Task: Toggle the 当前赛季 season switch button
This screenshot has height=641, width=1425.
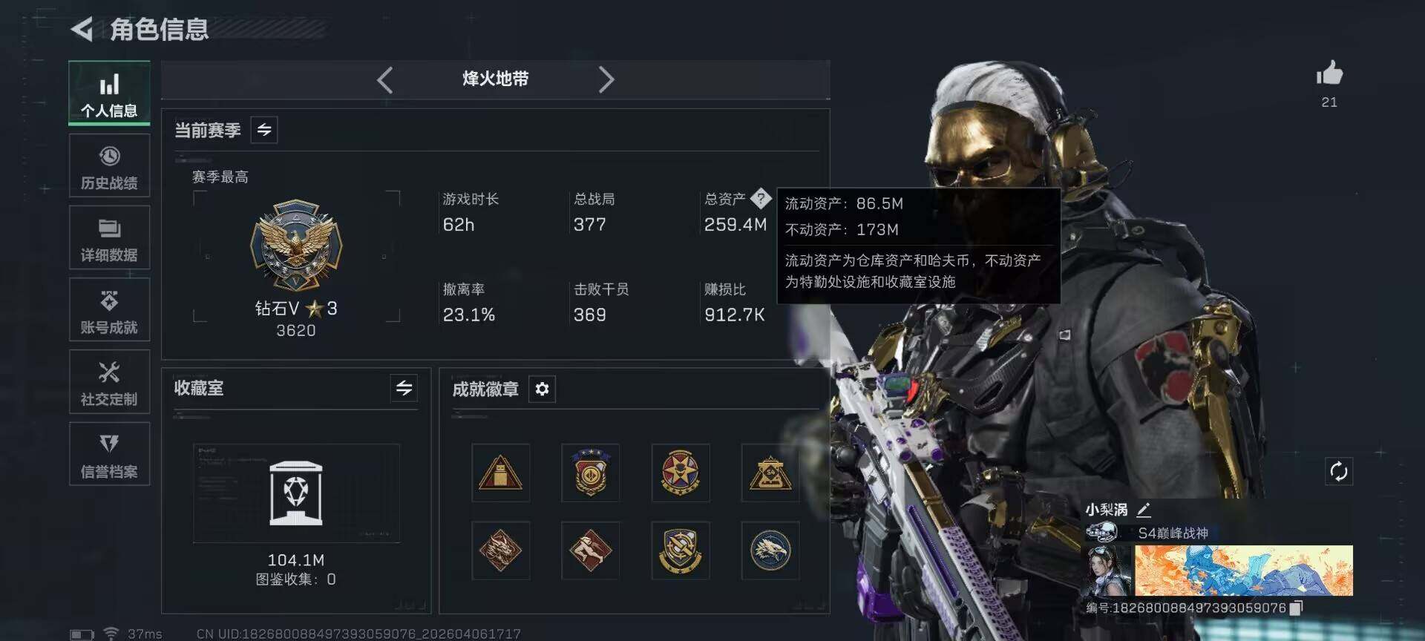Action: coord(264,130)
